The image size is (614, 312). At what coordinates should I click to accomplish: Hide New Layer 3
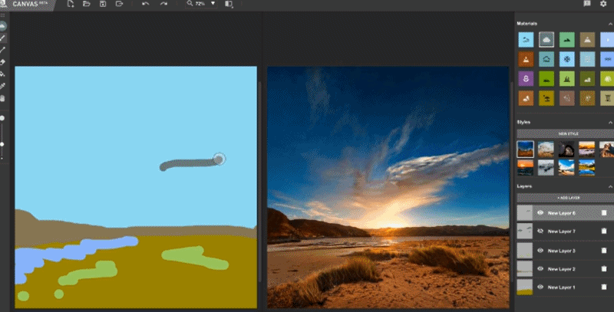pyautogui.click(x=540, y=250)
